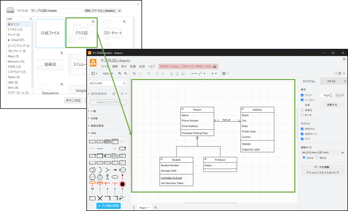
Task: Open the 配置 menu
Action: tap(133, 66)
